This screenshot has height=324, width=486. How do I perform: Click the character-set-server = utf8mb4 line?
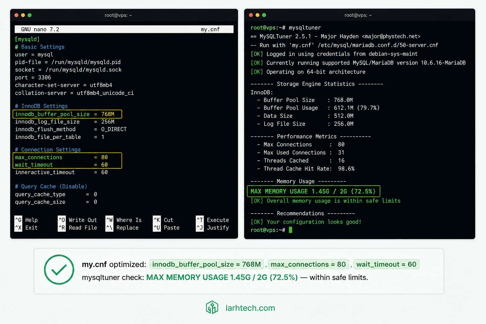(64, 85)
